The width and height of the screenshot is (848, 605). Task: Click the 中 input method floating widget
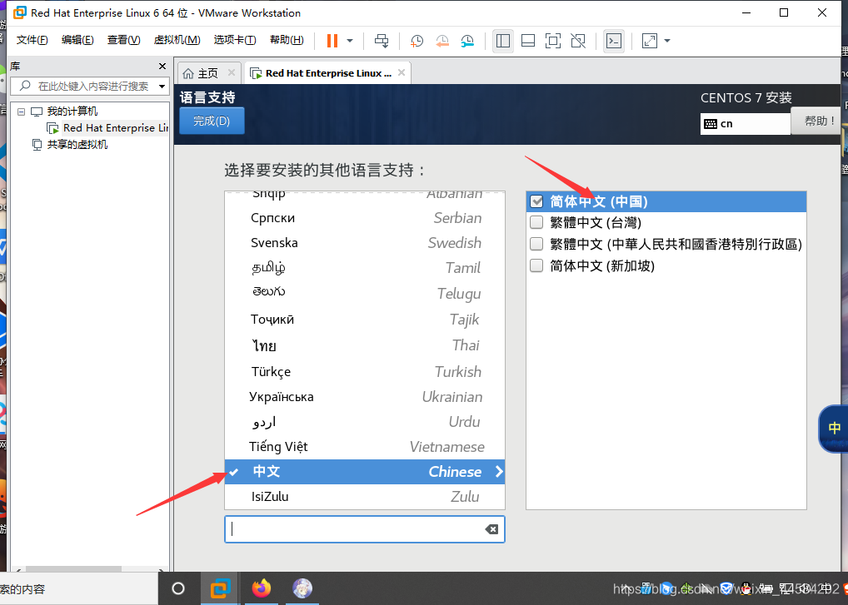point(834,429)
